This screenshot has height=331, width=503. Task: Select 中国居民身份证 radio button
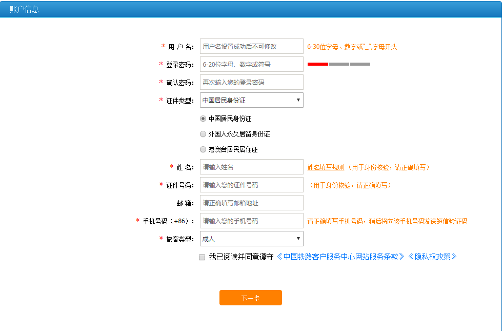tap(203, 119)
